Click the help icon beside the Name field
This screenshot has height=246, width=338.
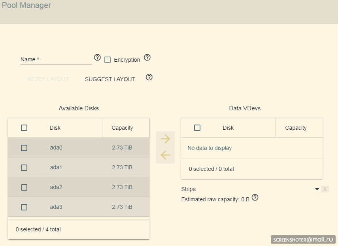click(97, 58)
